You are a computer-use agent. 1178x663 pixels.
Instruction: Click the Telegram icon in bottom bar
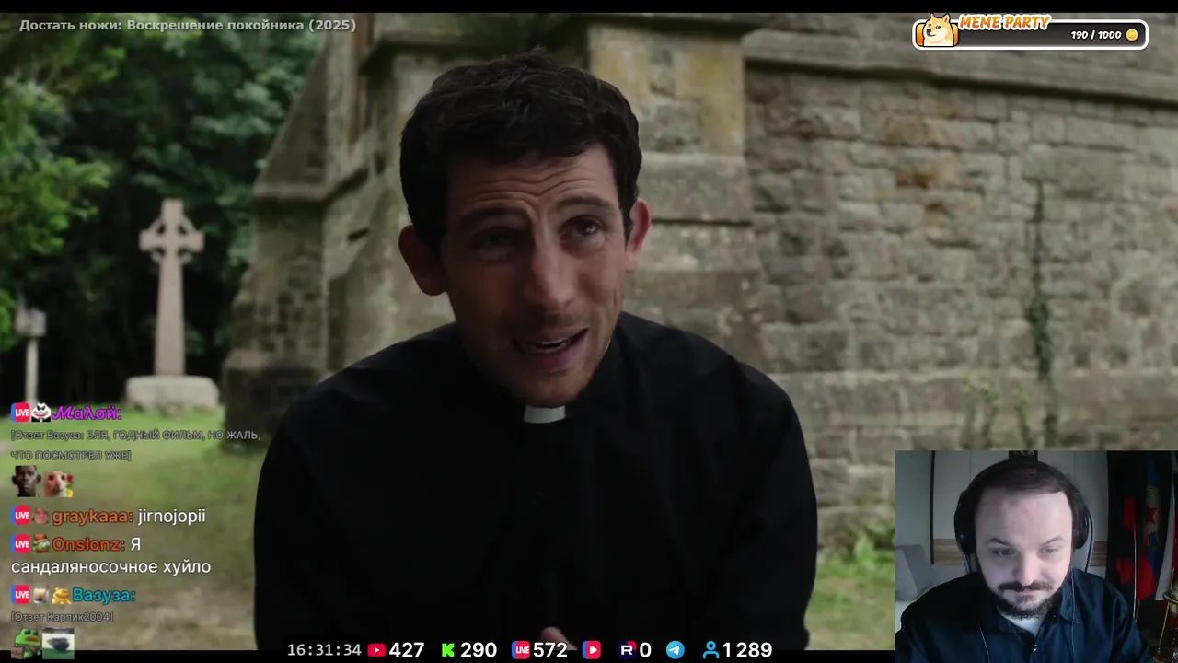point(675,650)
